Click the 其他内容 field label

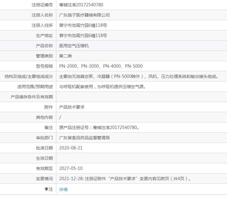tap(44, 117)
